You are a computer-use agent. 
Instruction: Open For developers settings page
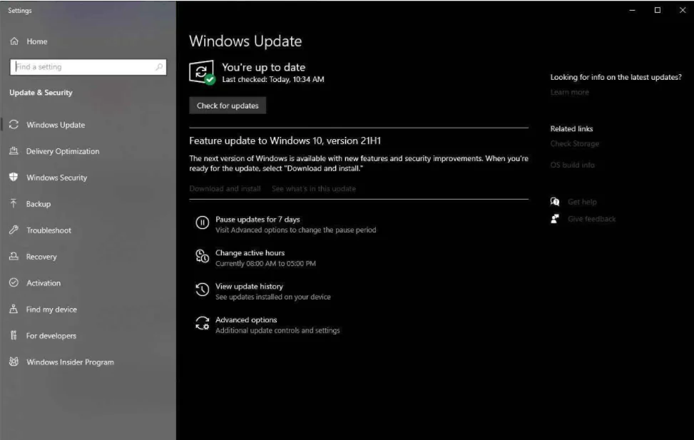point(51,336)
